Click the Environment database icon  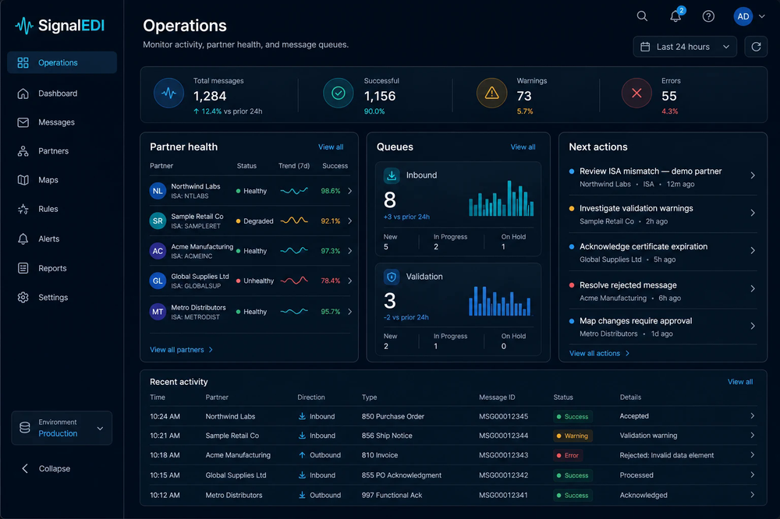(x=24, y=428)
